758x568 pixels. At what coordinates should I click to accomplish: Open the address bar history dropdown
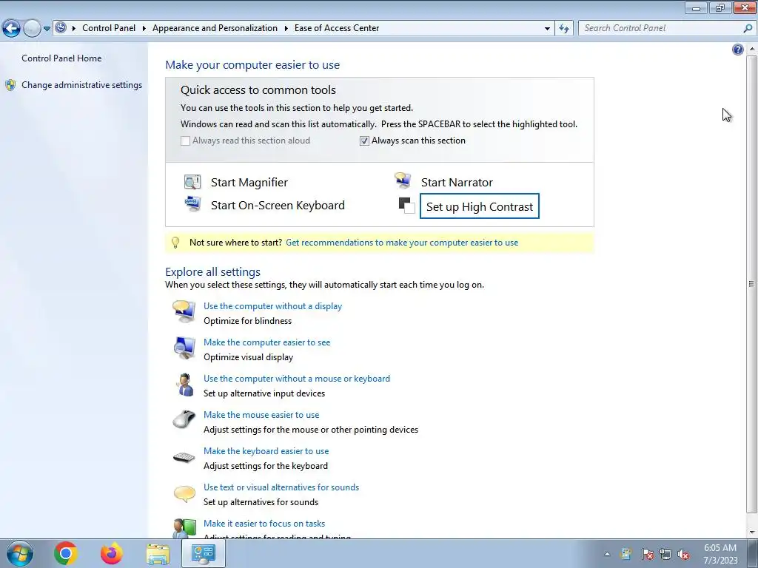tap(547, 28)
